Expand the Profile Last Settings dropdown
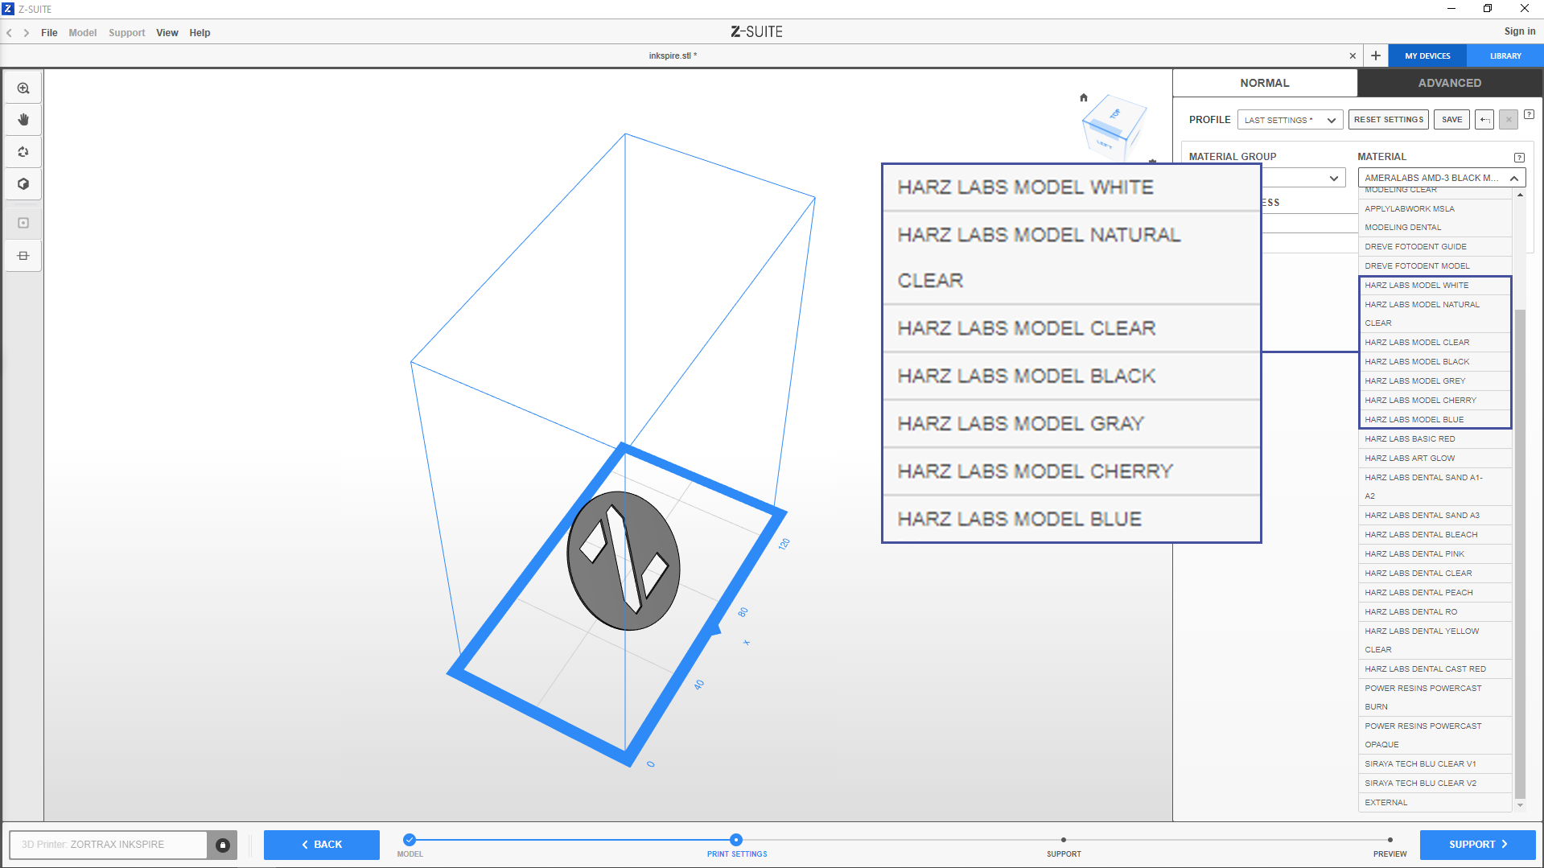 tap(1290, 120)
